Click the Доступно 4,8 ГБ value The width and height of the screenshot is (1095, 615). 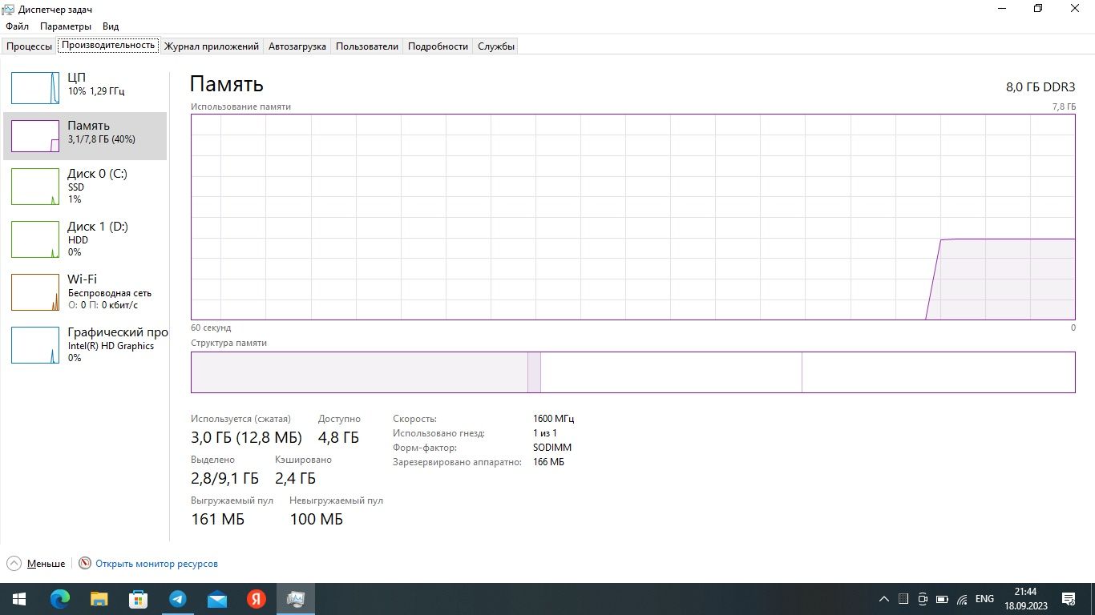(338, 437)
